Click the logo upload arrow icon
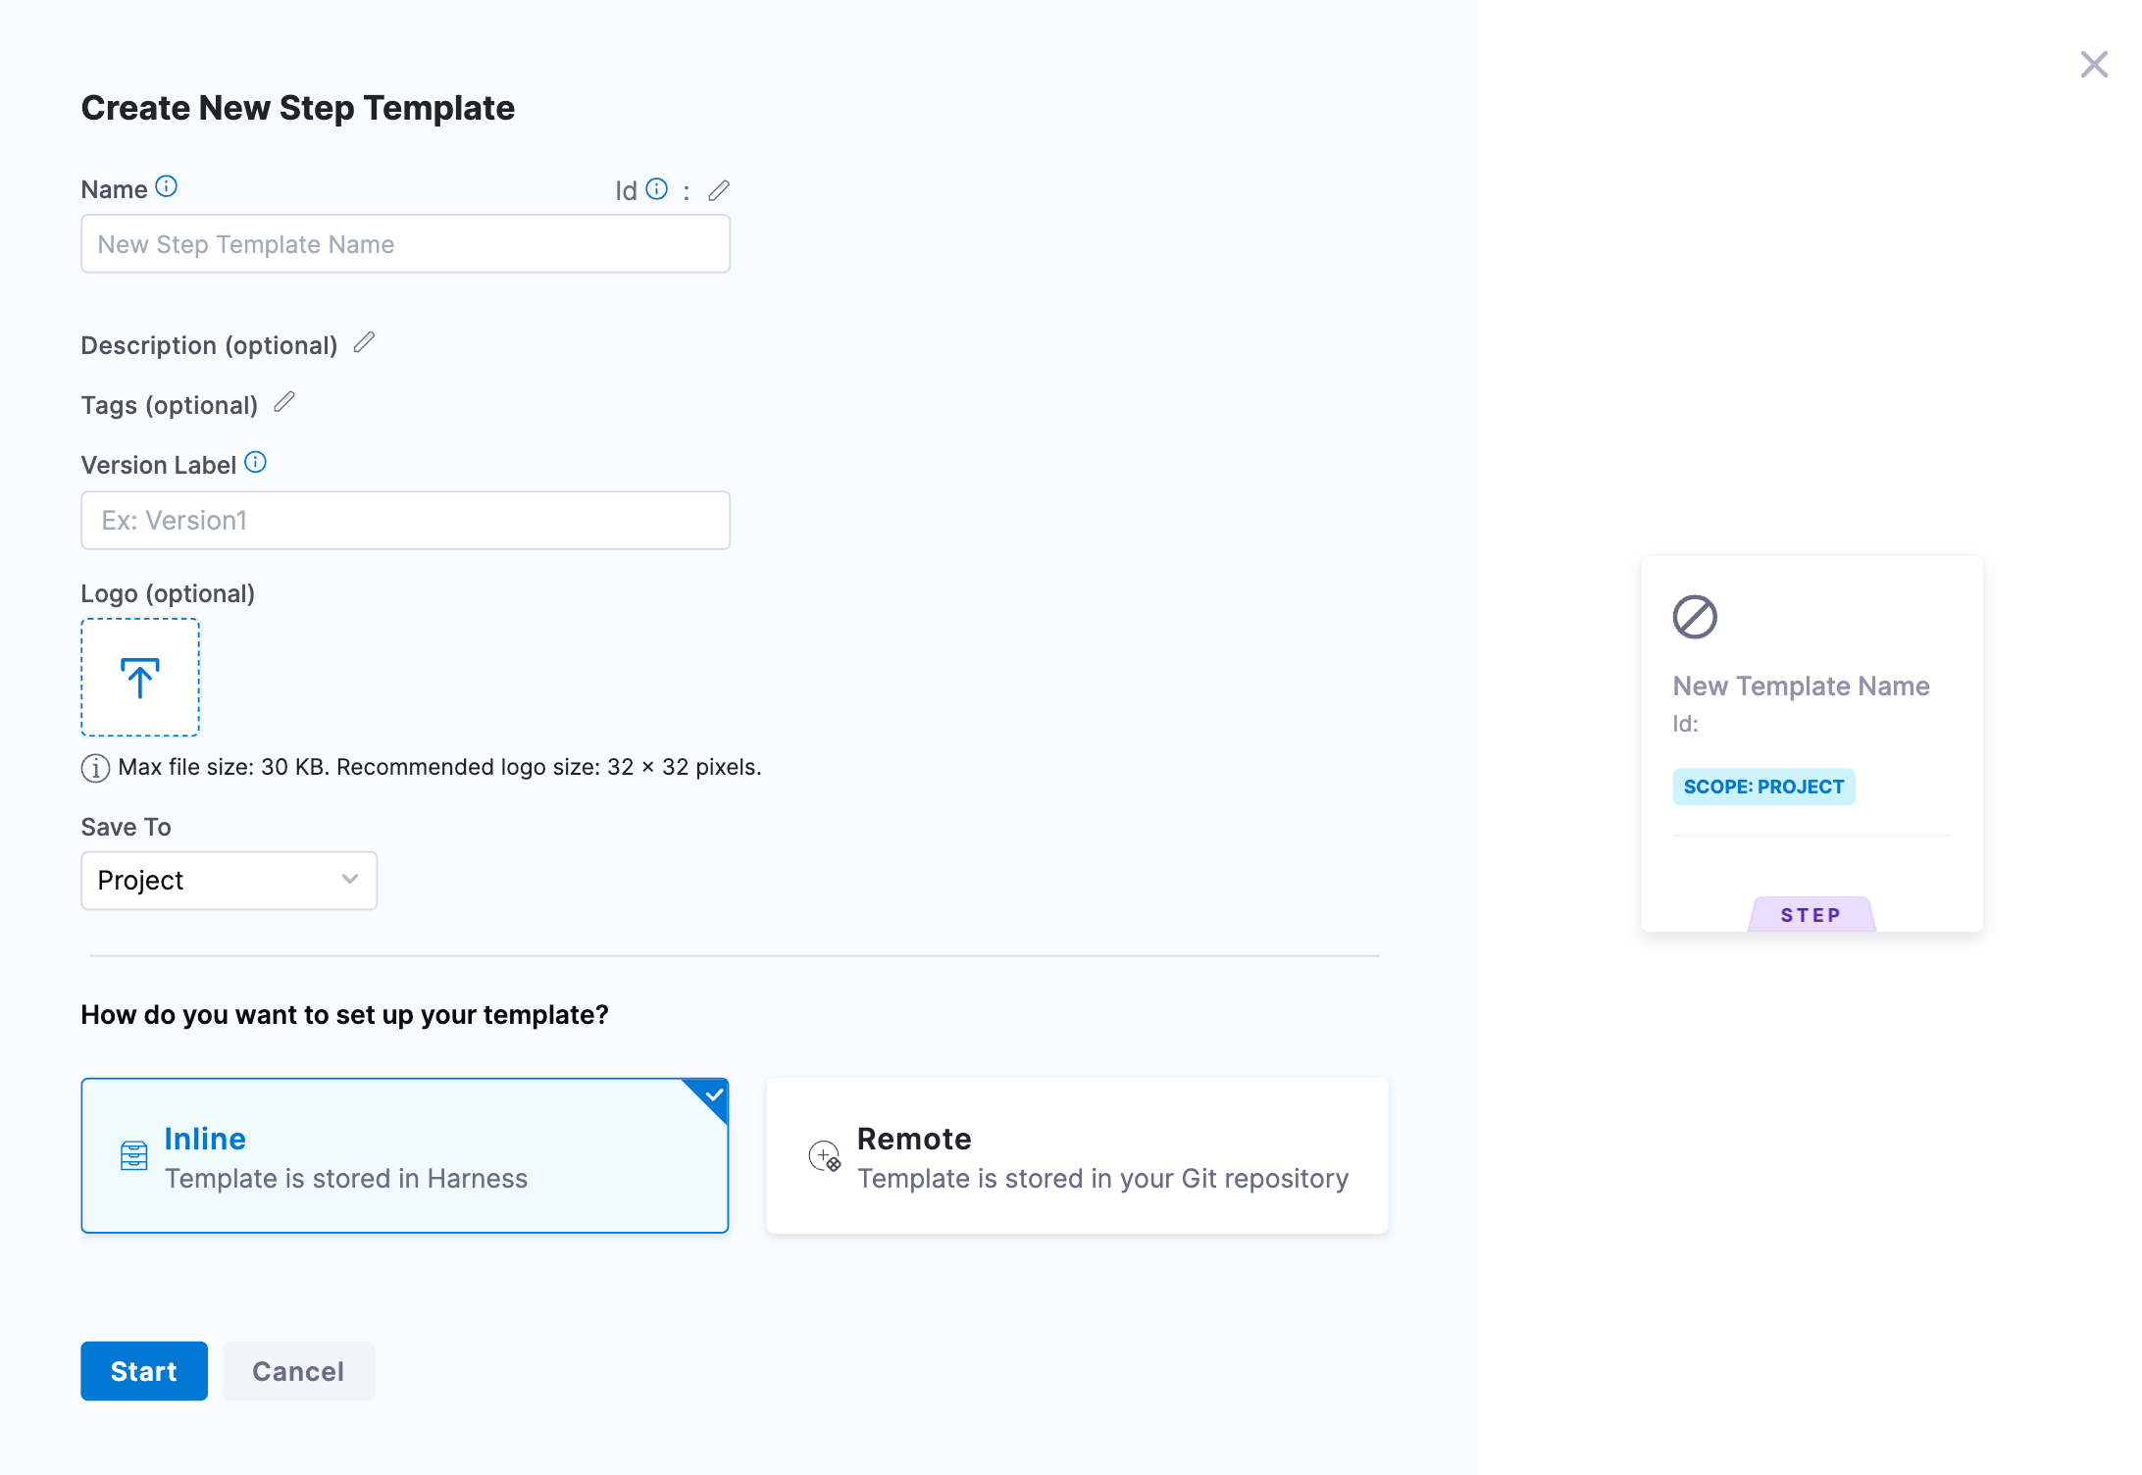The width and height of the screenshot is (2142, 1475). (x=140, y=678)
